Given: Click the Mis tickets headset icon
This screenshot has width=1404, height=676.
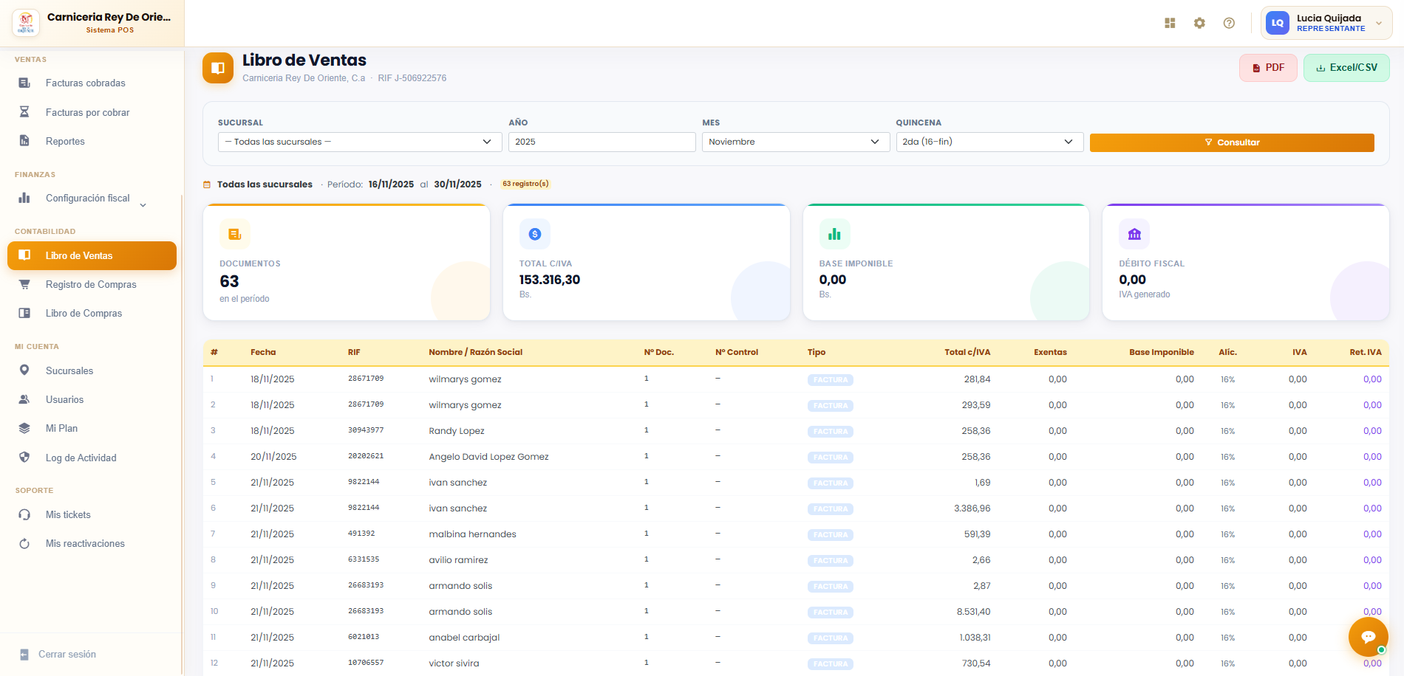Looking at the screenshot, I should pyautogui.click(x=24, y=514).
